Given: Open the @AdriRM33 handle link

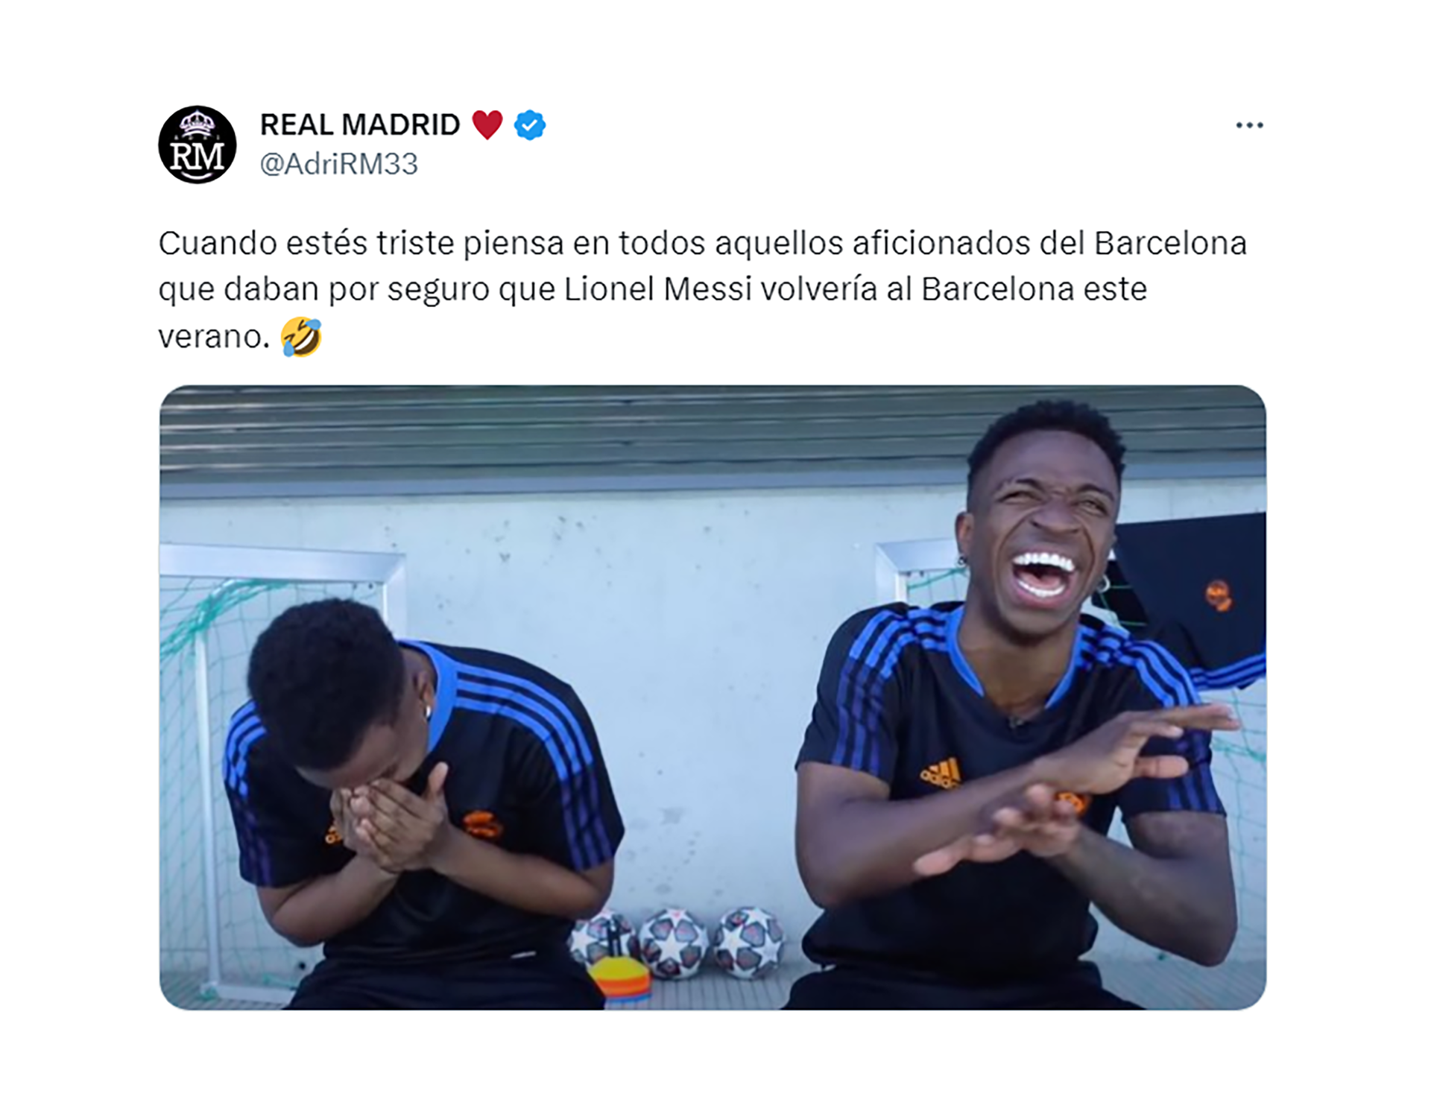Looking at the screenshot, I should 339,164.
